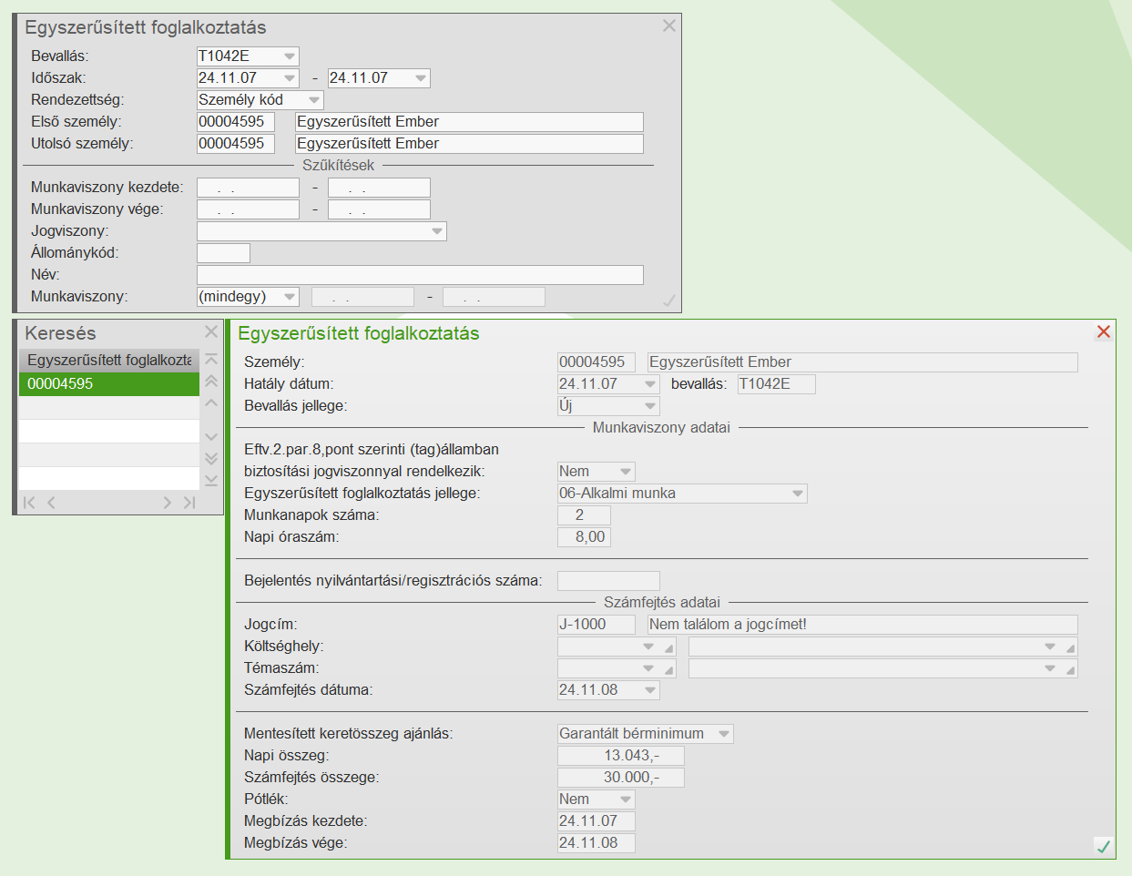The image size is (1132, 876).
Task: Jump to last row in Keresés list
Action: point(211,480)
